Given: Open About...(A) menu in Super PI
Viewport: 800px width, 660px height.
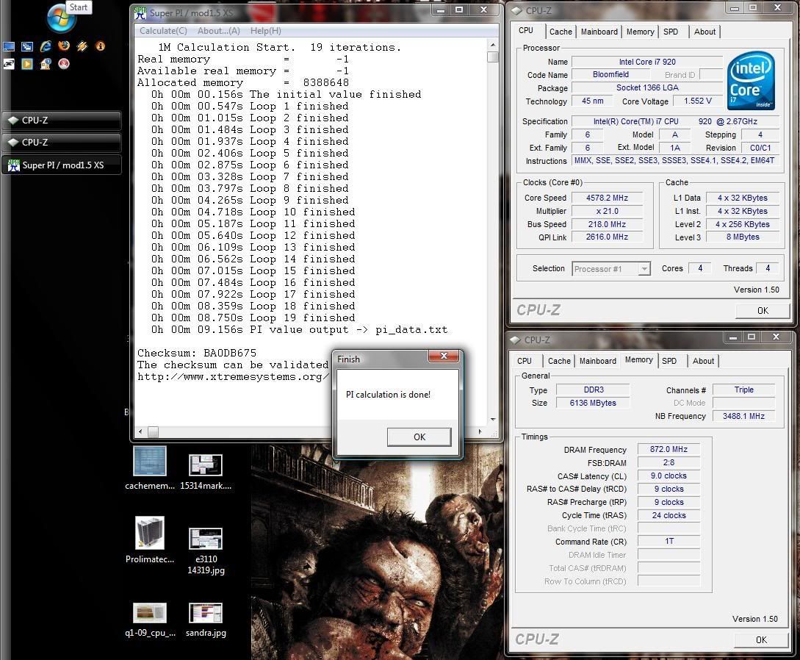Looking at the screenshot, I should [219, 31].
